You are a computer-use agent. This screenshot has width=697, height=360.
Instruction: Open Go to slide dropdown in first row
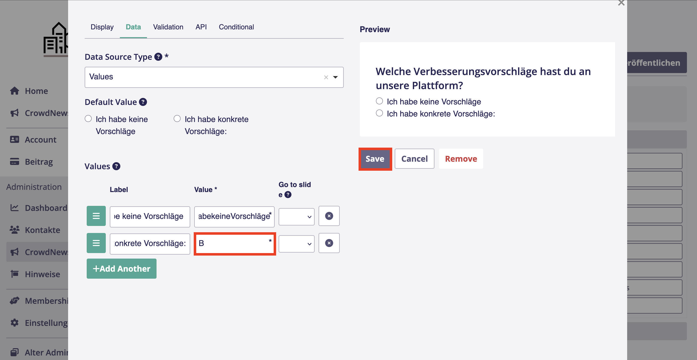(296, 216)
